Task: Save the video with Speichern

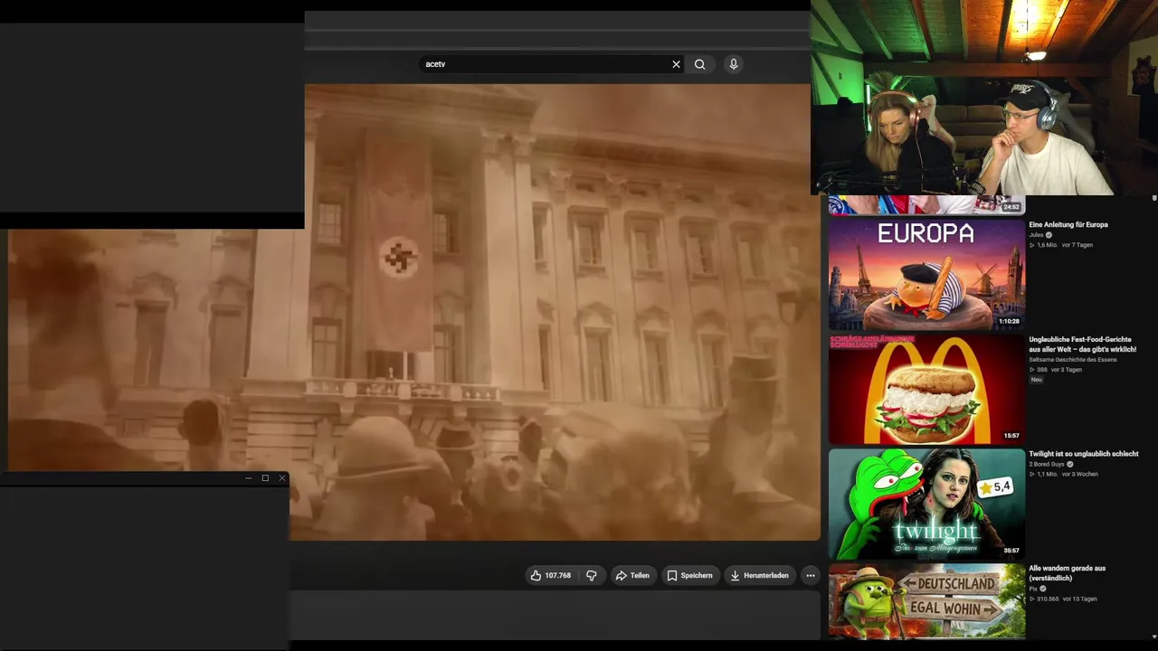Action: tap(689, 575)
